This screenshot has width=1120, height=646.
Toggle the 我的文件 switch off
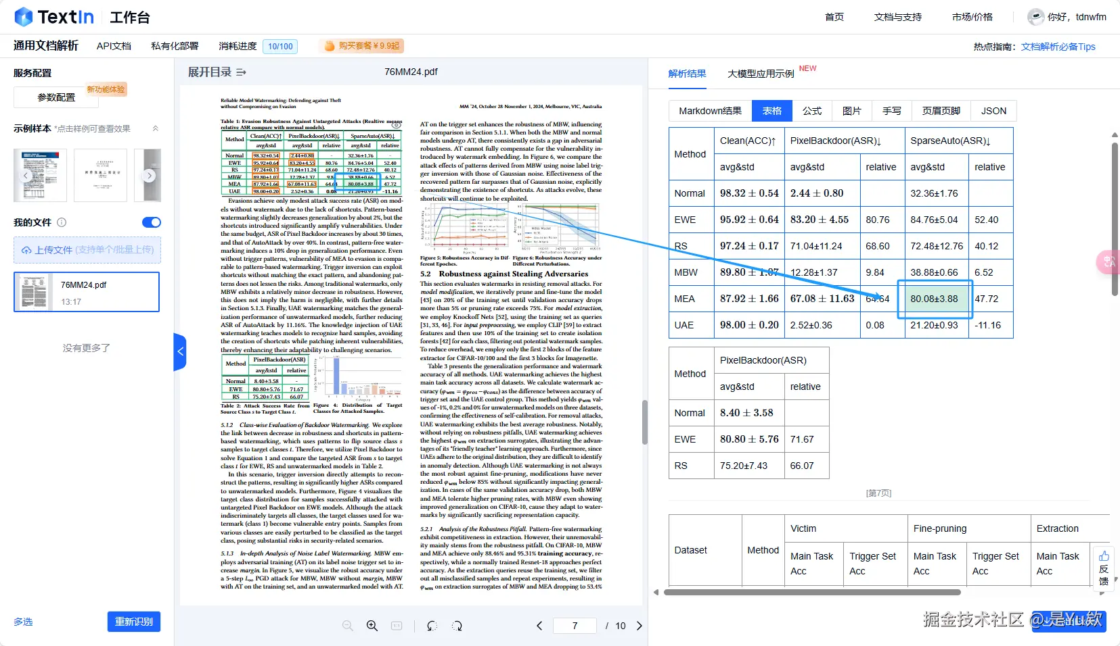click(x=152, y=222)
